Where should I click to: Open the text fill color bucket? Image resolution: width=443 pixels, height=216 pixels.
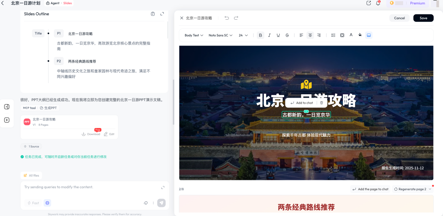click(360, 35)
